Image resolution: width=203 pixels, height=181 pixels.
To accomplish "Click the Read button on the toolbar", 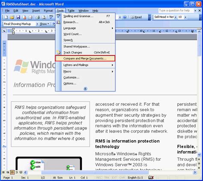I will [136, 17].
